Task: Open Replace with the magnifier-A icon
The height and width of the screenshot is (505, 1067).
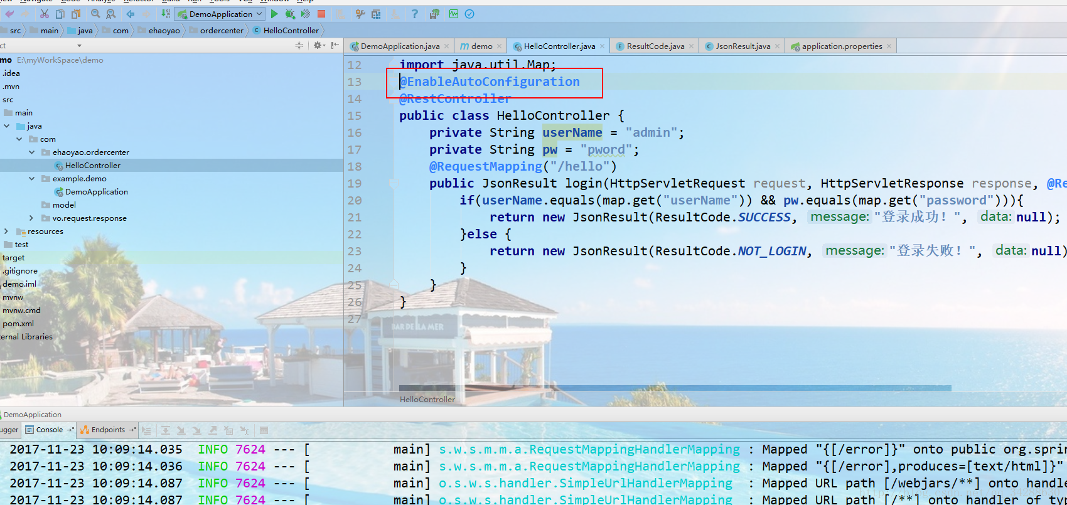Action: pos(110,14)
